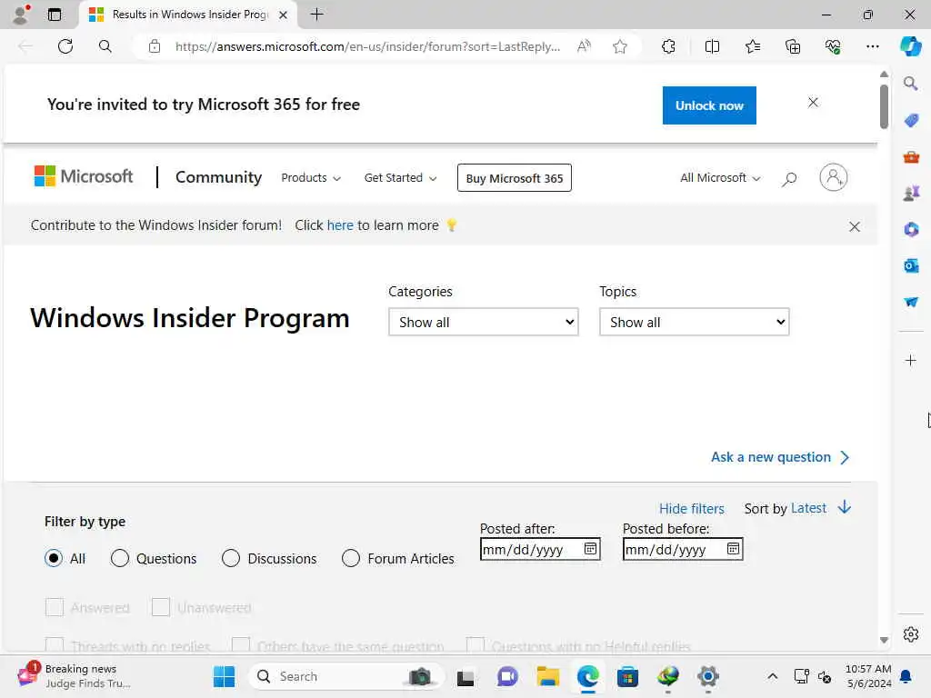Open the Favorites list icon
This screenshot has height=698, width=931.
tap(752, 46)
